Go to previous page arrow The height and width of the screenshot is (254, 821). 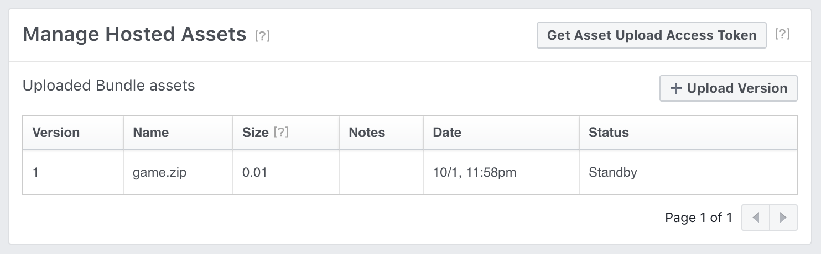[756, 218]
